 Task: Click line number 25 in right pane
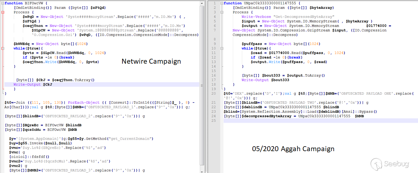[x=214, y=120]
